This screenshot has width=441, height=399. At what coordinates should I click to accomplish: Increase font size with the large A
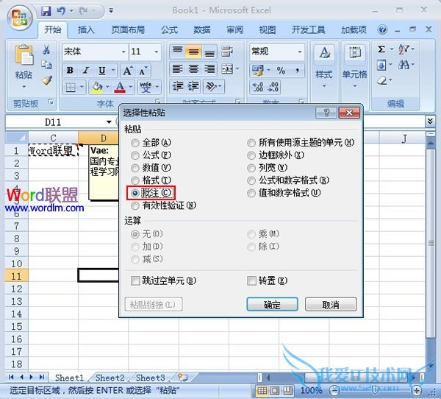[x=127, y=71]
